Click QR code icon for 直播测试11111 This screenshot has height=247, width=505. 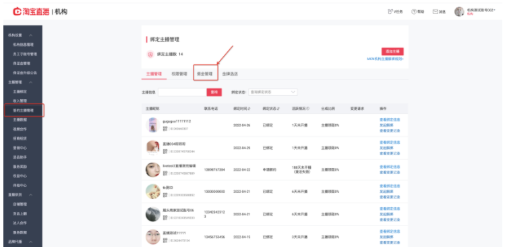click(165, 240)
